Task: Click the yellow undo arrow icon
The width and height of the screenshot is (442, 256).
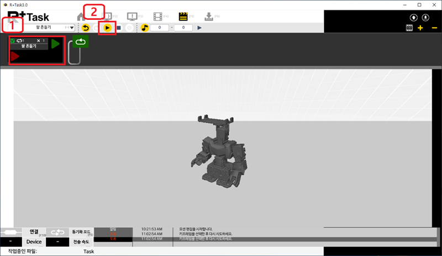Action: point(86,28)
